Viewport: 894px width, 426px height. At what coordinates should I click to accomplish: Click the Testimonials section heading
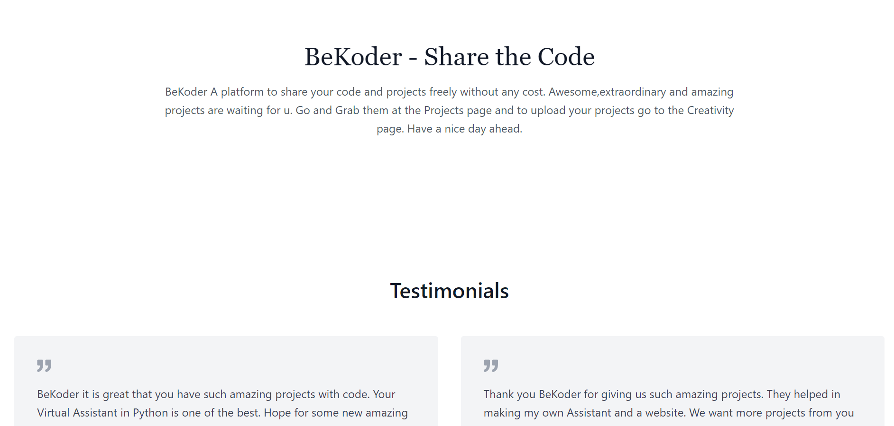coord(449,291)
